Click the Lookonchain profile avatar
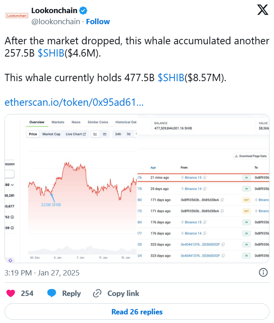Screen dimensions: 274x323 coord(17,16)
